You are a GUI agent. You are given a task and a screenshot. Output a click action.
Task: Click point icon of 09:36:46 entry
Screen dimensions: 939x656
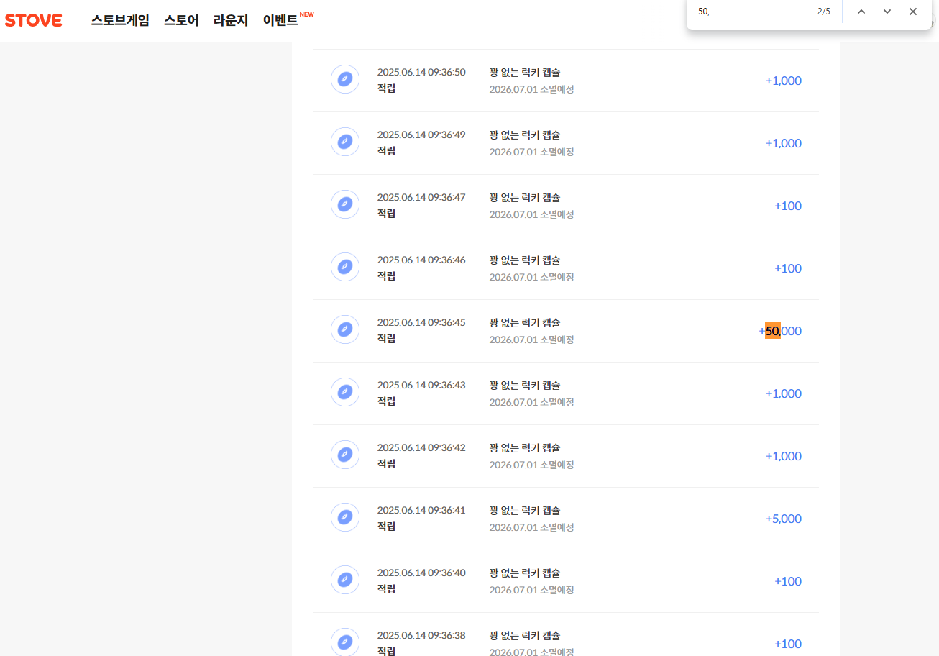[x=345, y=267]
